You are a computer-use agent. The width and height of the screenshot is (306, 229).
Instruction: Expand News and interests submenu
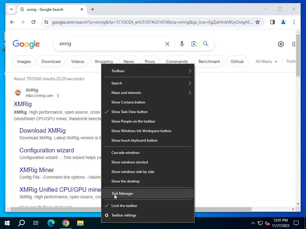pyautogui.click(x=148, y=93)
